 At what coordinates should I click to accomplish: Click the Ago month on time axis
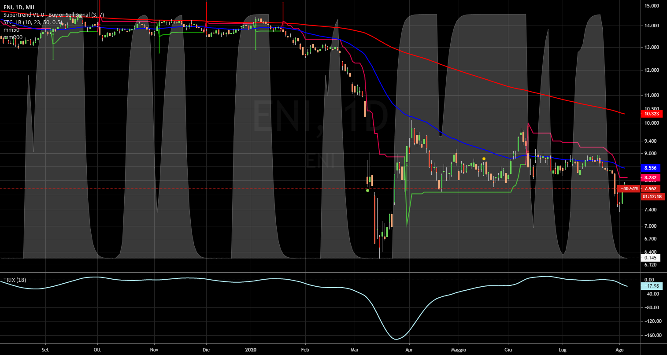(619, 350)
